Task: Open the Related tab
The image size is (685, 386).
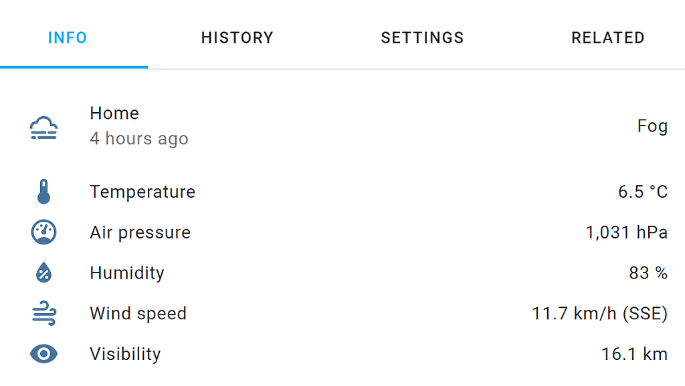Action: click(607, 37)
